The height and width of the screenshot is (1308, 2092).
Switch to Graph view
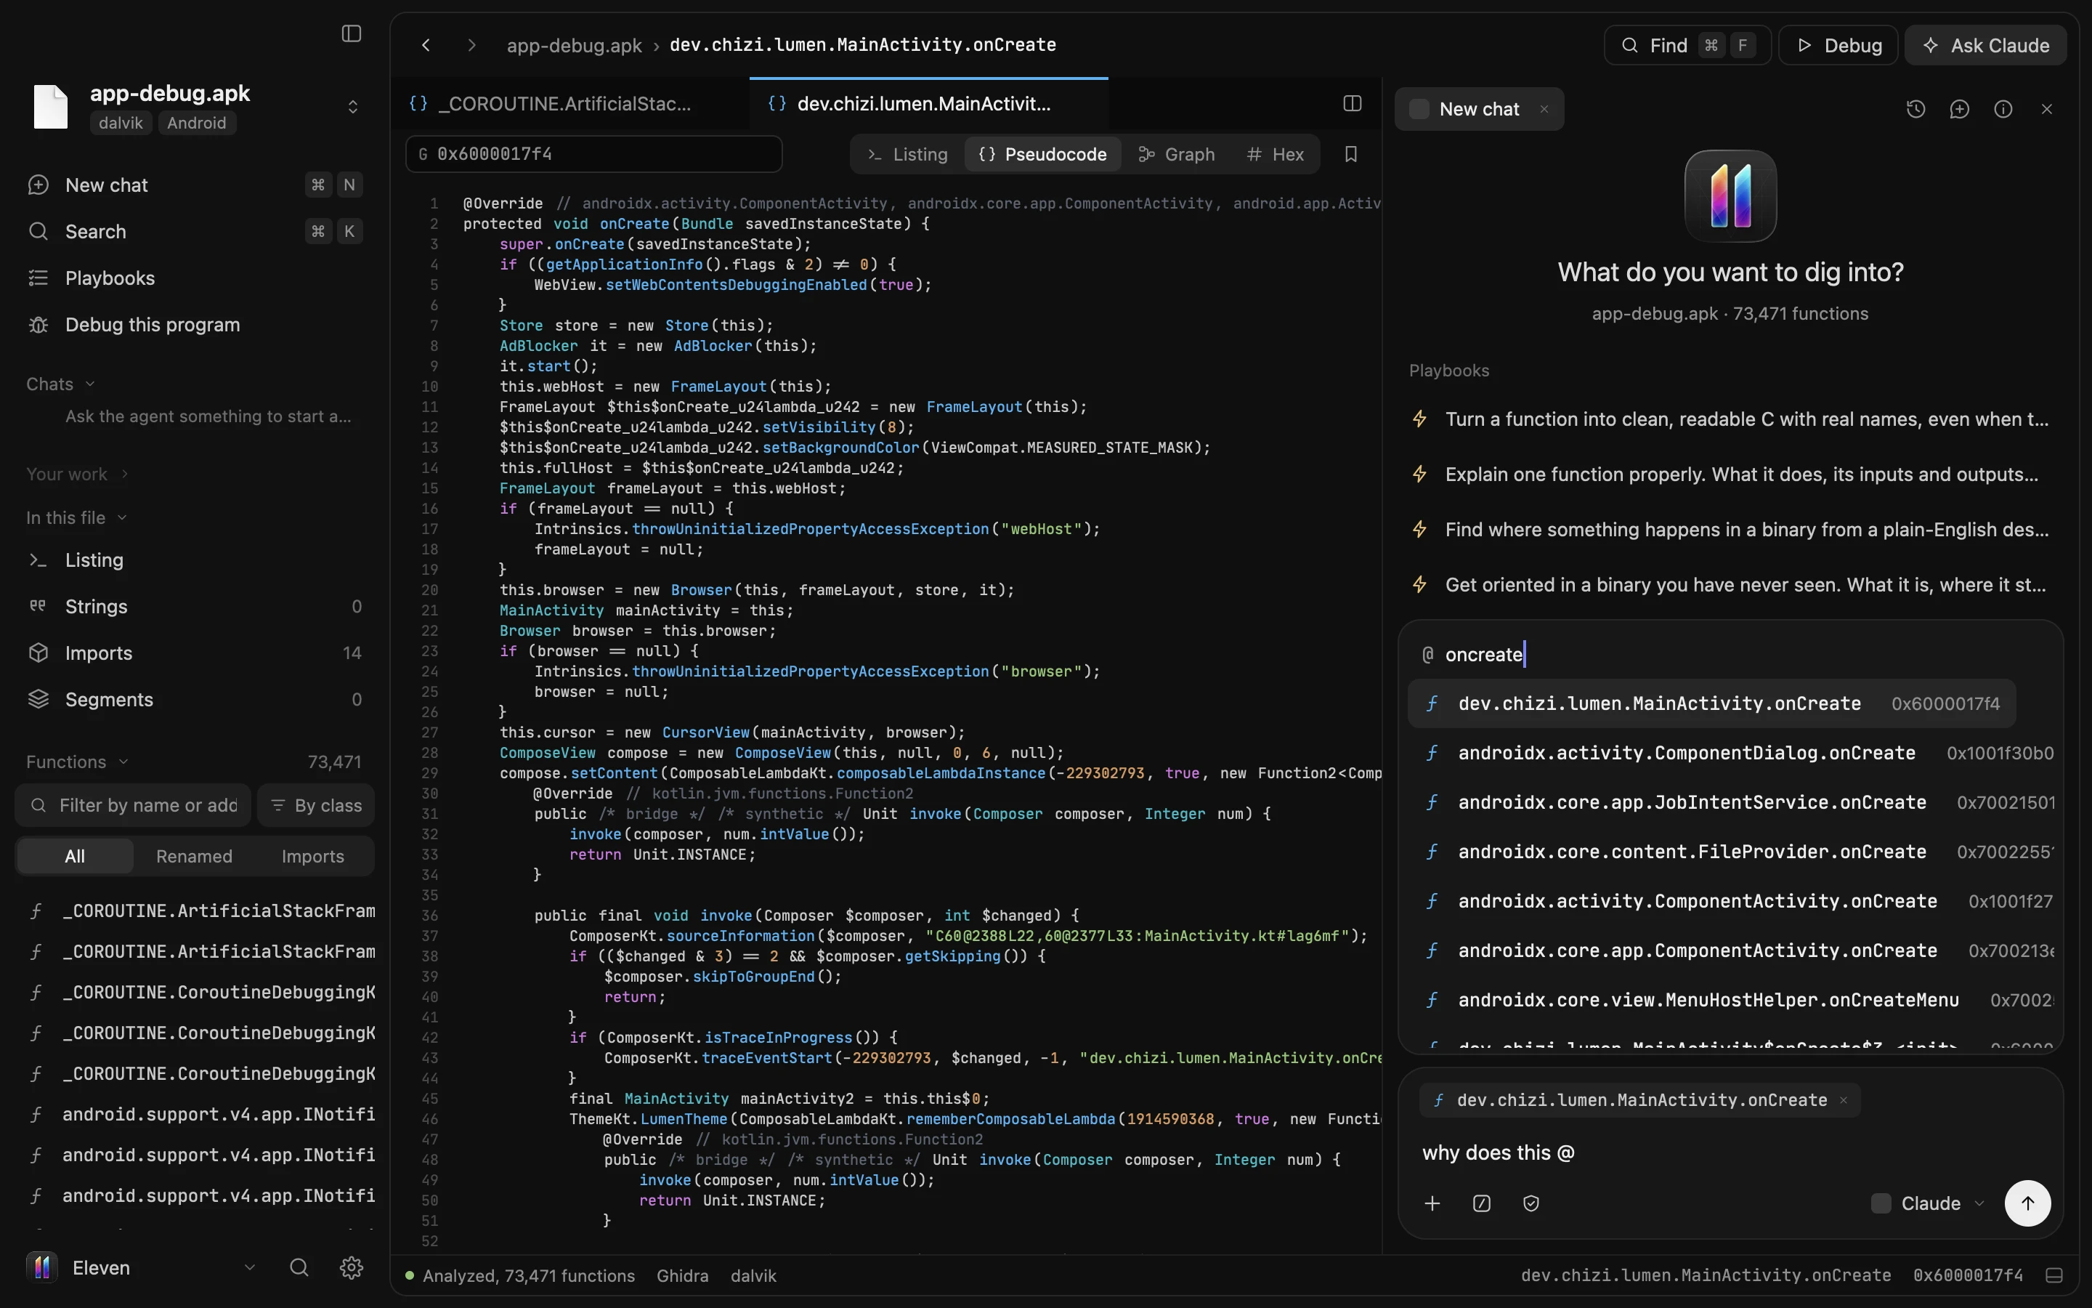click(1177, 154)
